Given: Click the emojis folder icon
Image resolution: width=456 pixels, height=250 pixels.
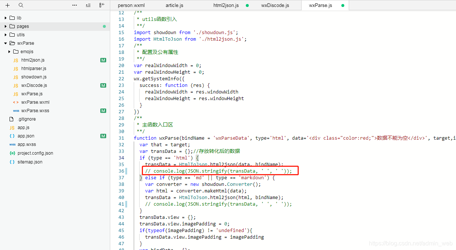Looking at the screenshot, I should click(16, 51).
